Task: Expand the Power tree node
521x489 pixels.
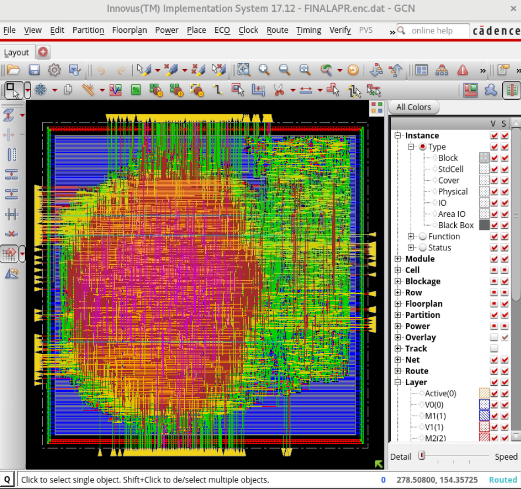Action: pos(398,327)
